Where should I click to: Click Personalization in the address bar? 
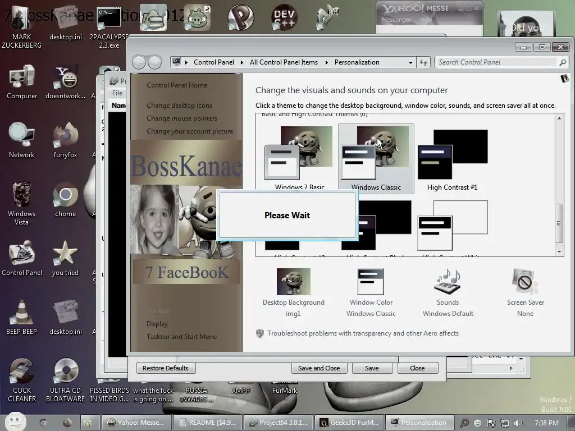357,62
